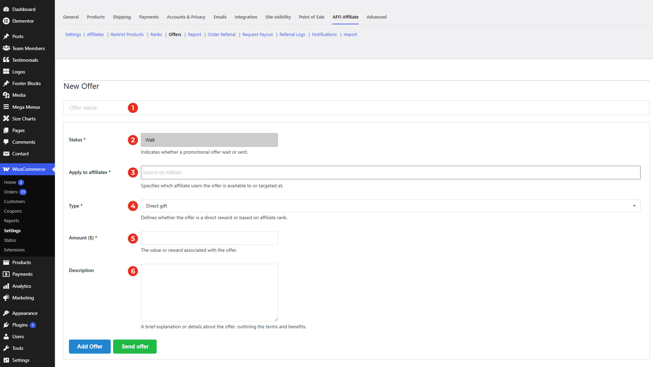
Task: Go to the Ranks sub-section
Action: pos(156,34)
